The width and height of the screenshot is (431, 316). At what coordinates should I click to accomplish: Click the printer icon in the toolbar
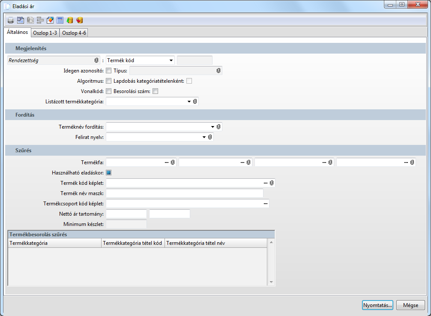(x=10, y=20)
